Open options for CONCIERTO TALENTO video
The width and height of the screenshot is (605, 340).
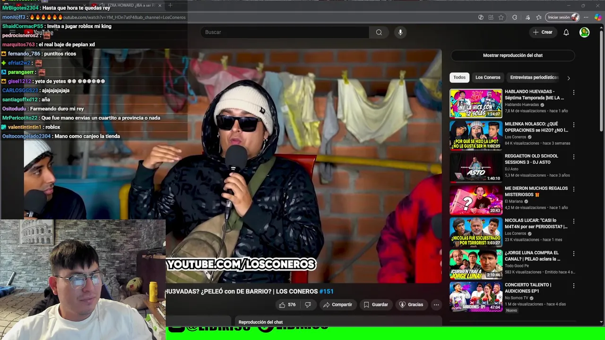tap(574, 286)
